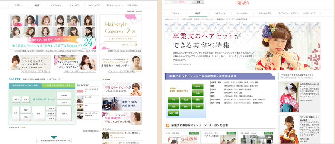Image resolution: width=335 pixels, height=144 pixels.
Task: Click the green 東北 button on right page
Action: coord(198,93)
